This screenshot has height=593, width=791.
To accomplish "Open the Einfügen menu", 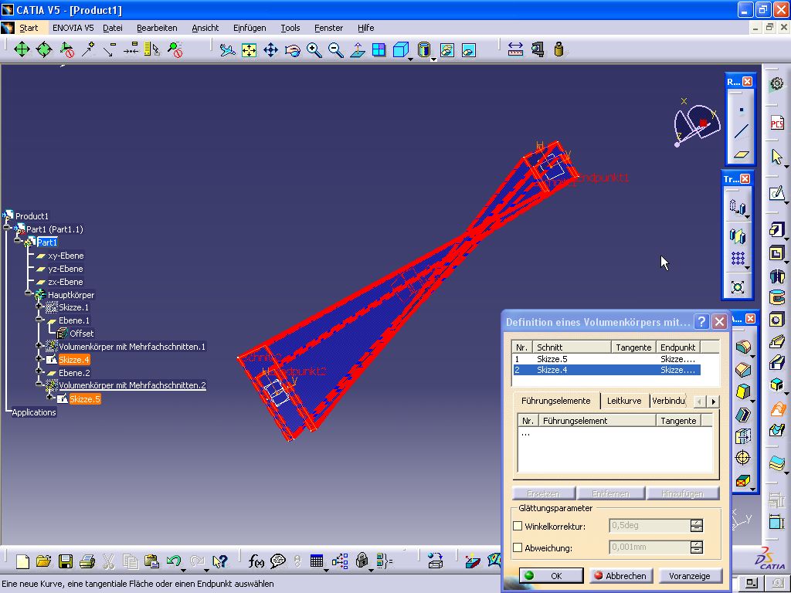I will (250, 28).
